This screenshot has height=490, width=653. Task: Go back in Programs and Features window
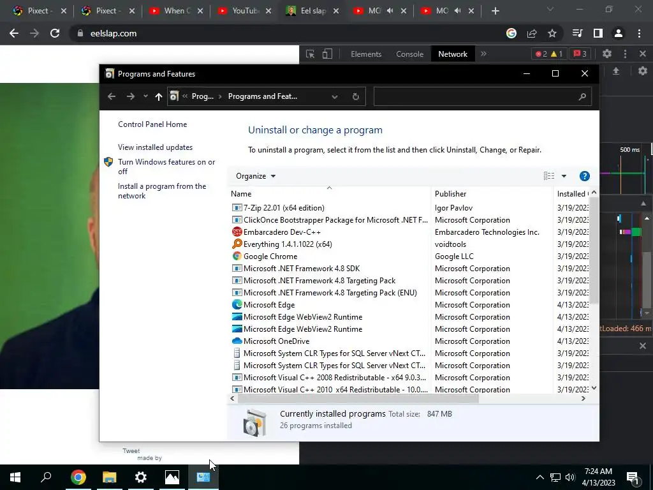[x=111, y=96]
